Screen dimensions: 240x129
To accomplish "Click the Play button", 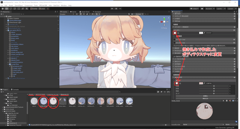I will 112,9.
